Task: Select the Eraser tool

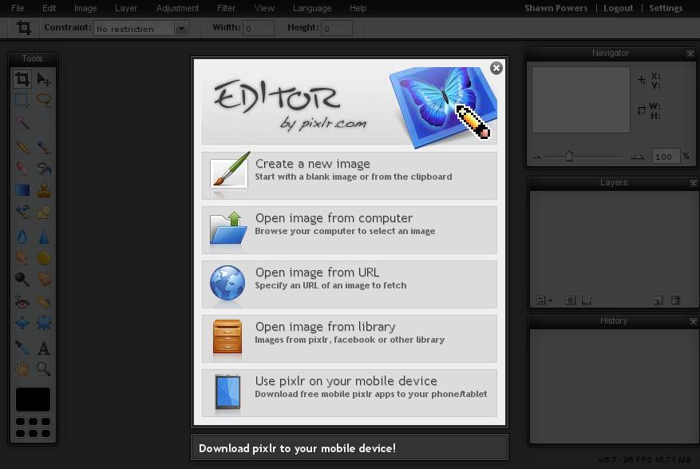Action: [22, 169]
